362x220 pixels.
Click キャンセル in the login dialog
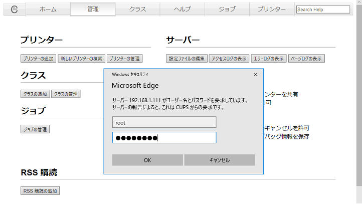pos(220,160)
